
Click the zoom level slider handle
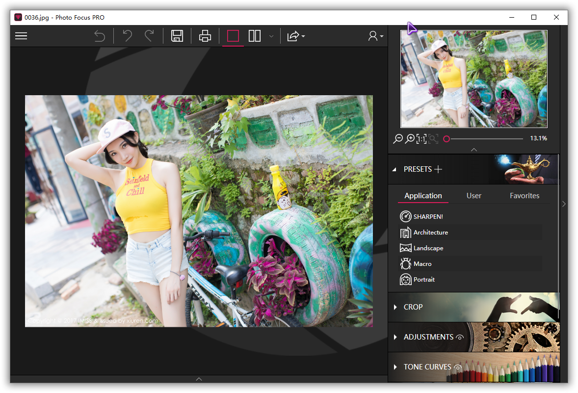447,139
